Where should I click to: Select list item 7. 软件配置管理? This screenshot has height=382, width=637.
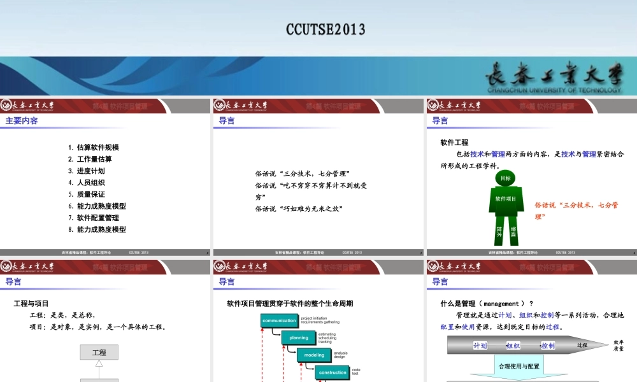click(94, 218)
